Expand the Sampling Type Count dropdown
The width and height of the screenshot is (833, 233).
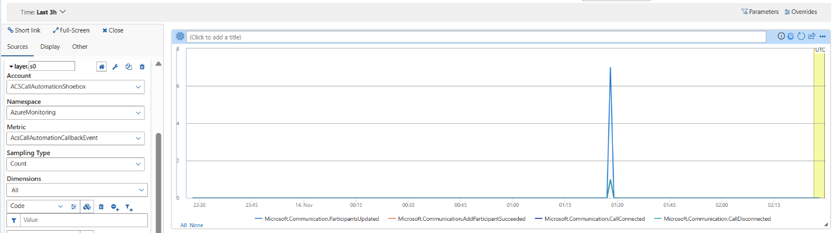tap(76, 164)
